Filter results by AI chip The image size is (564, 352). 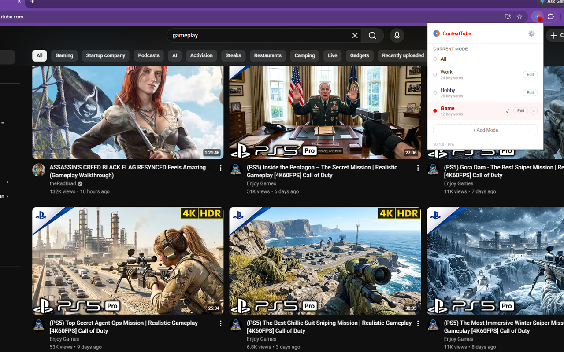click(x=175, y=55)
